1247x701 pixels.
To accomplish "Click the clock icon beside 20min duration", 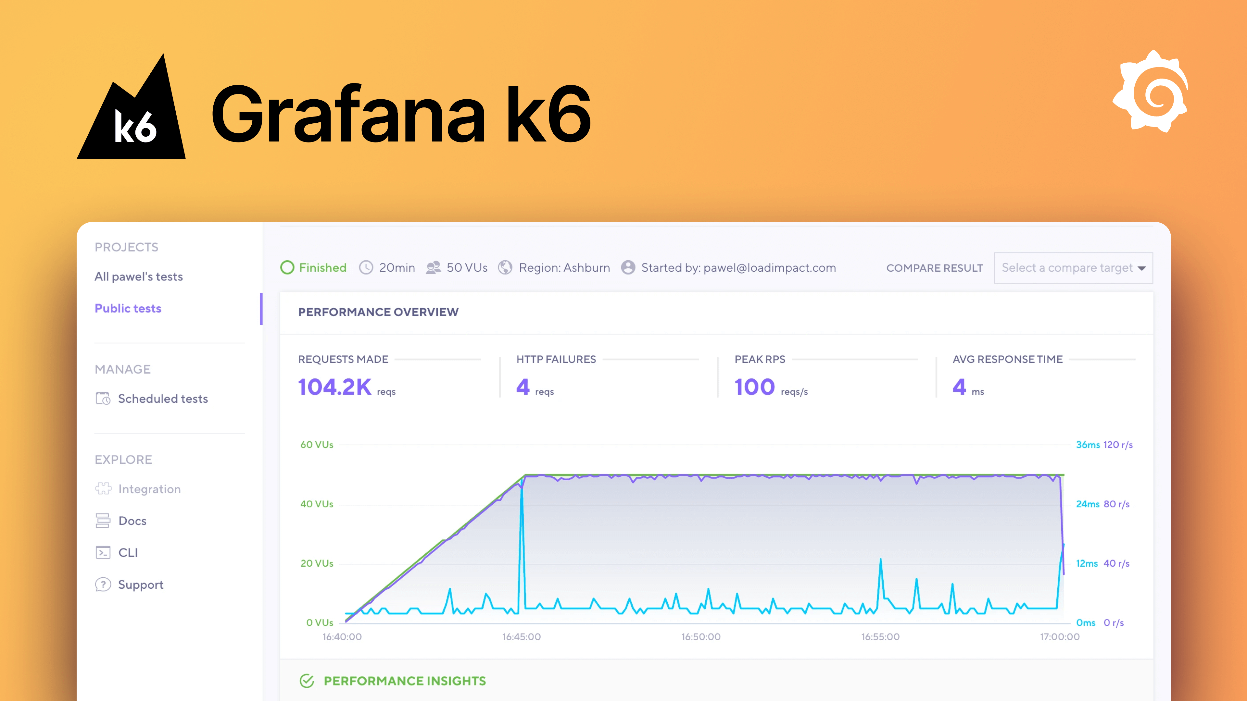I will coord(366,267).
